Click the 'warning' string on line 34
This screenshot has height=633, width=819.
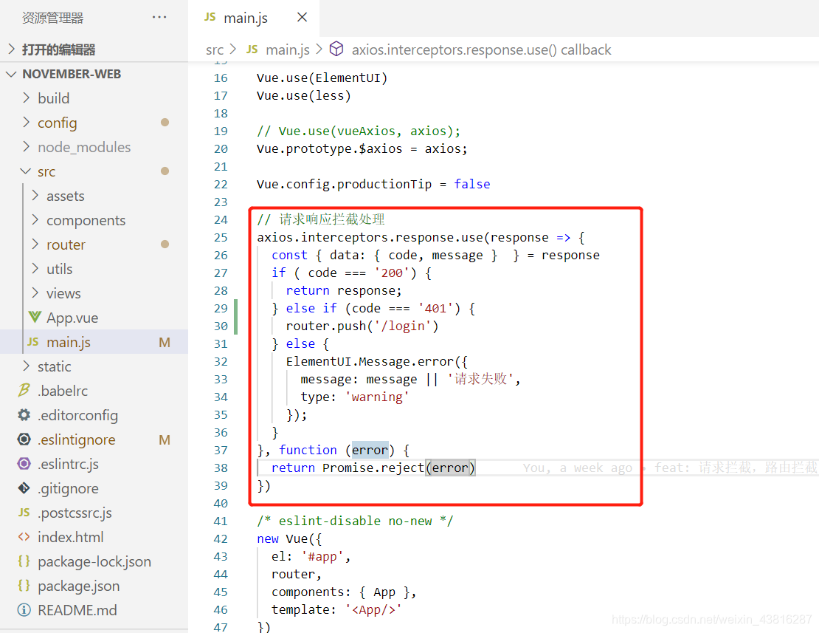(377, 397)
